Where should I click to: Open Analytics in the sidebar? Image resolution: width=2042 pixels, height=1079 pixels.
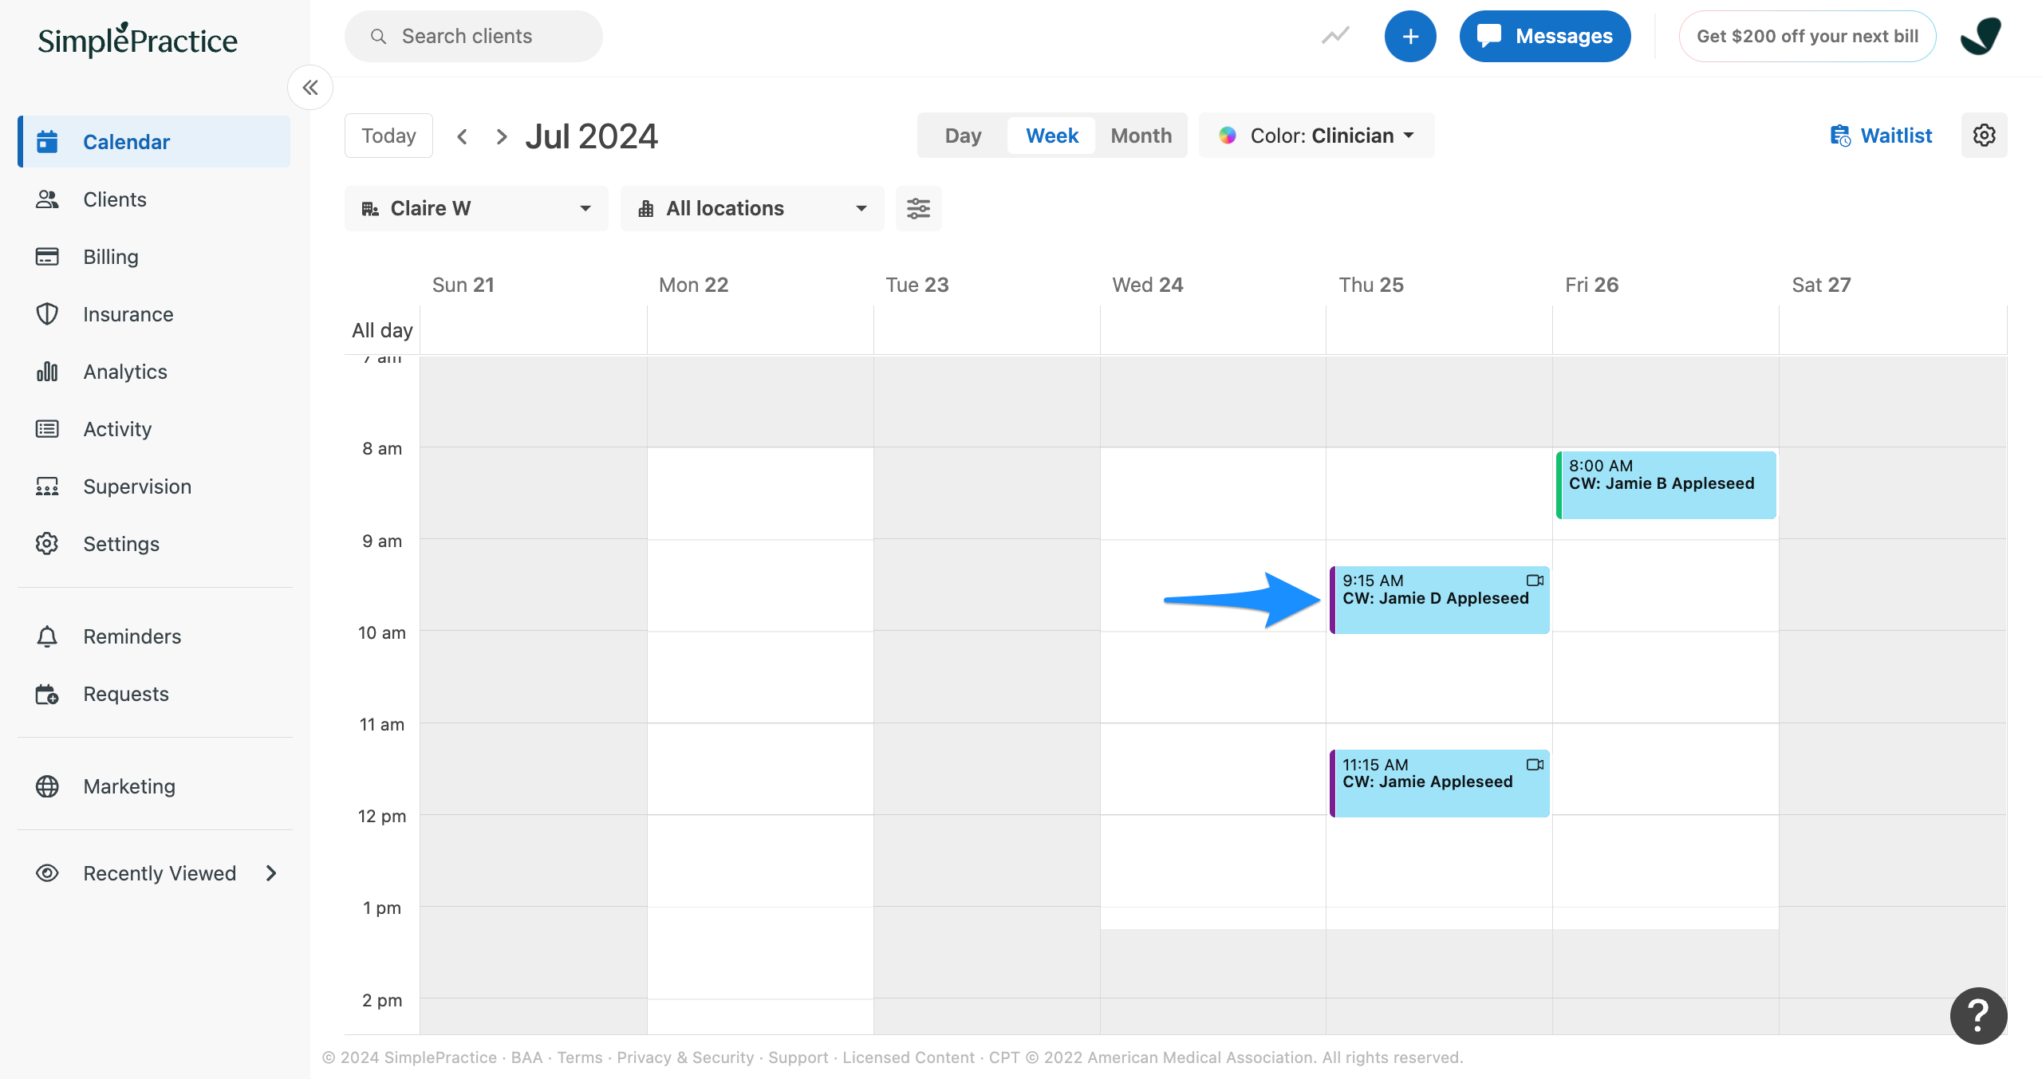(155, 371)
